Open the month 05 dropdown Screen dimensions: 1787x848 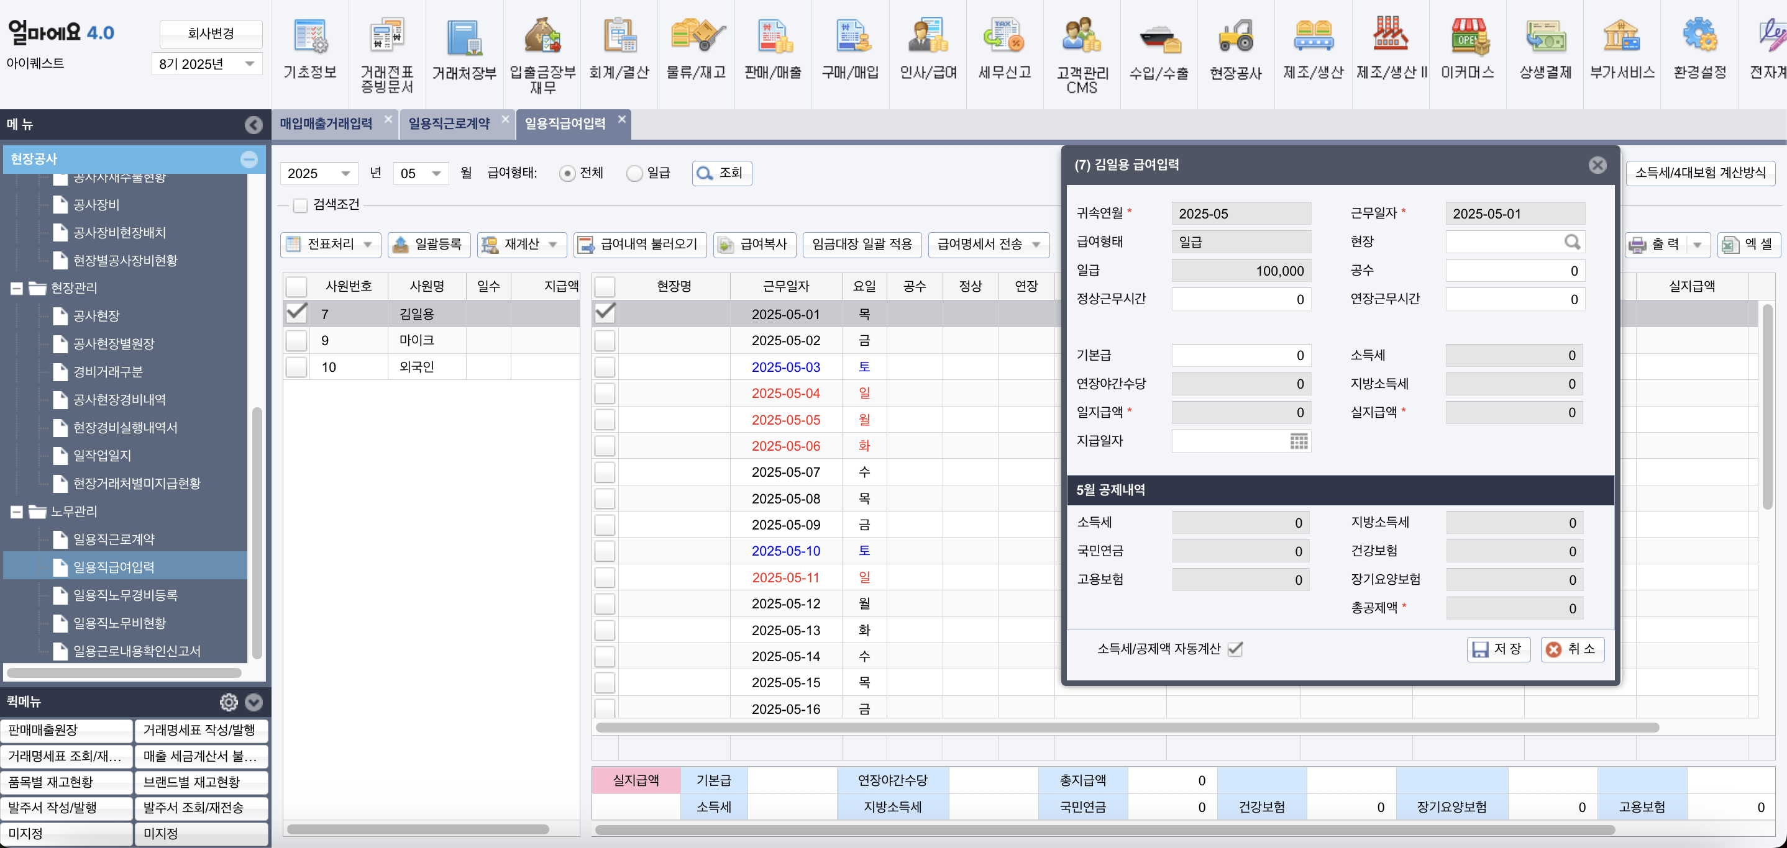coord(436,173)
